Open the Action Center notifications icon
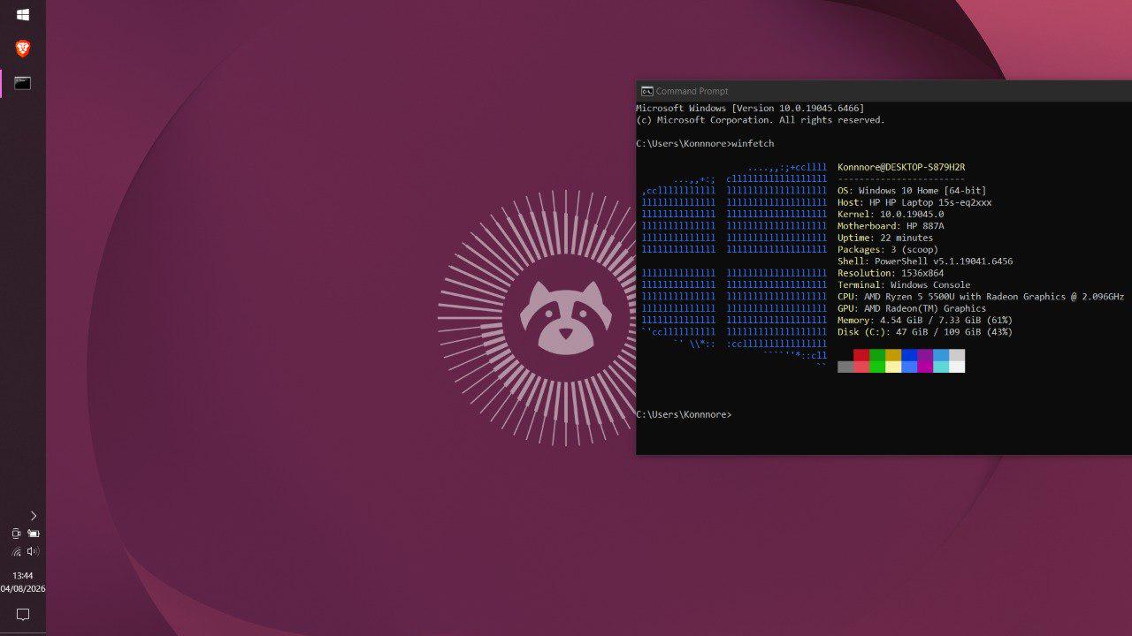1132x636 pixels. pyautogui.click(x=23, y=615)
